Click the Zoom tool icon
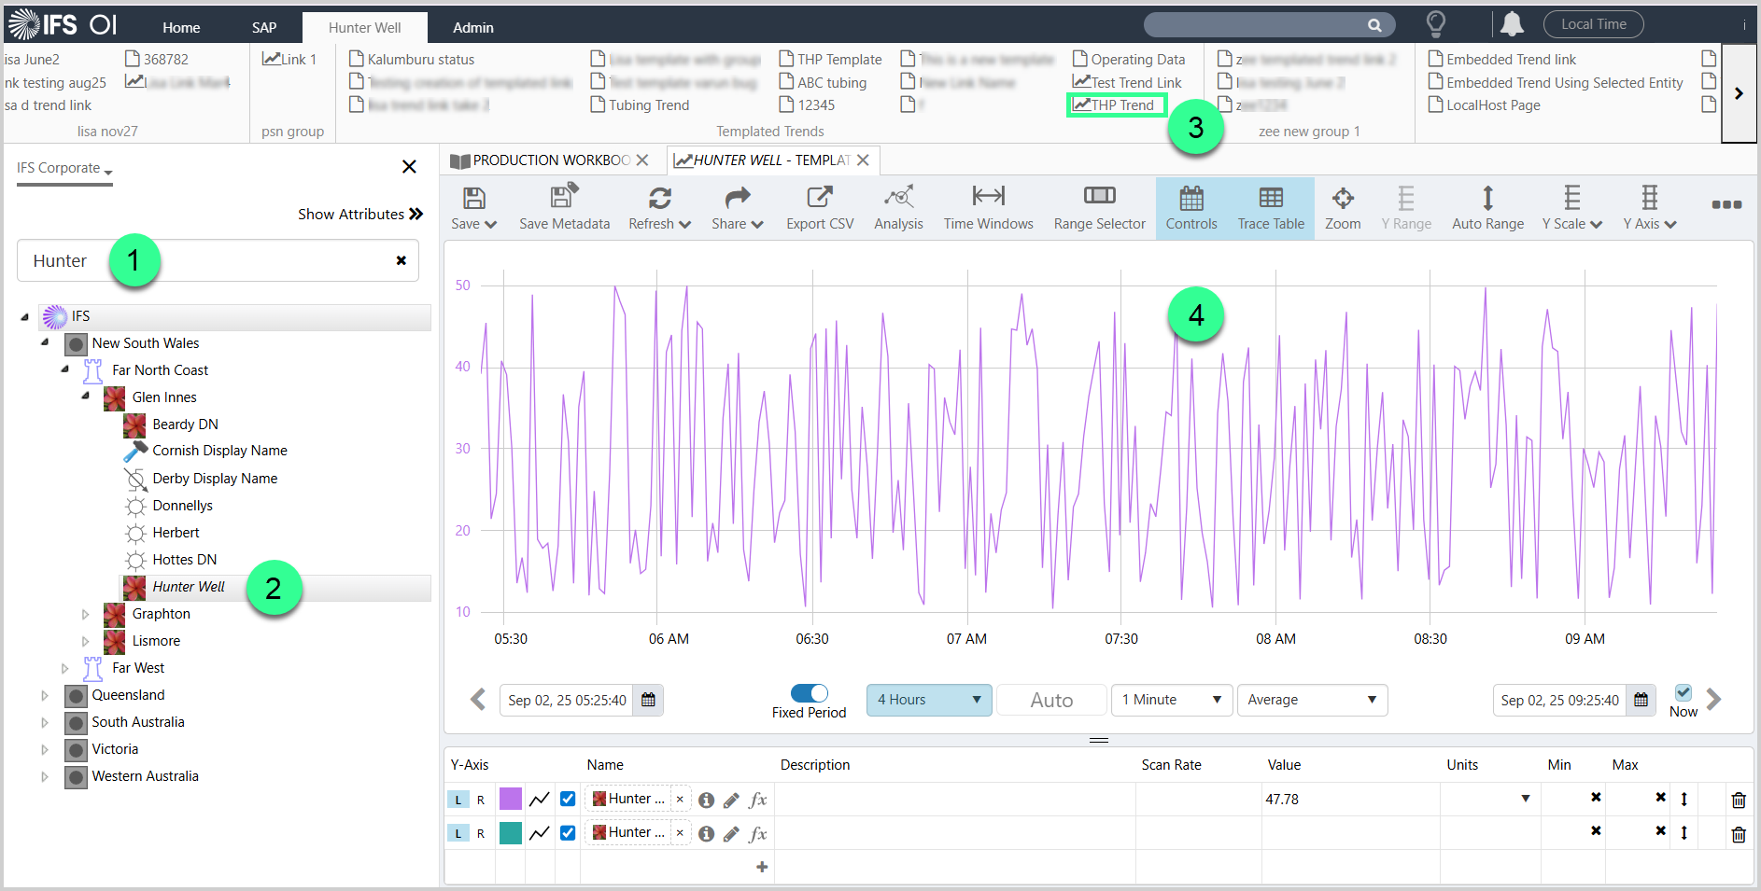1761x891 pixels. [x=1342, y=198]
